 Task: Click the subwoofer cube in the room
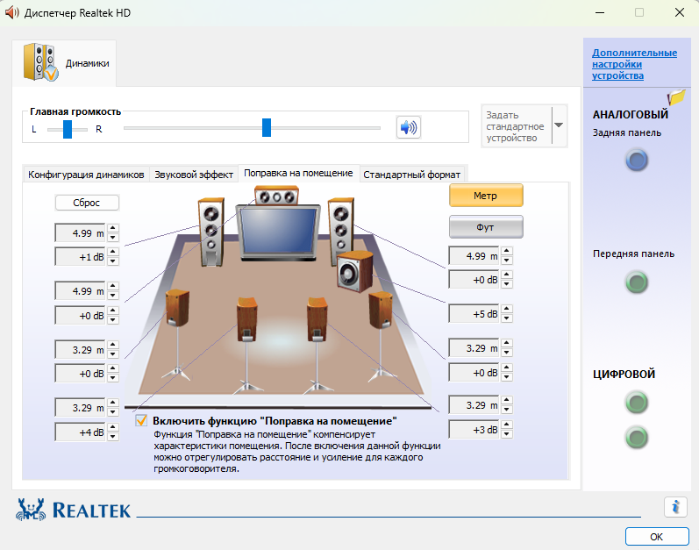(x=354, y=271)
